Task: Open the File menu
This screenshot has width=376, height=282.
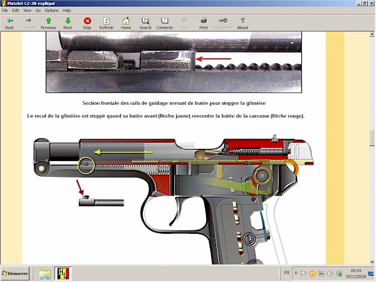Action: coord(5,10)
